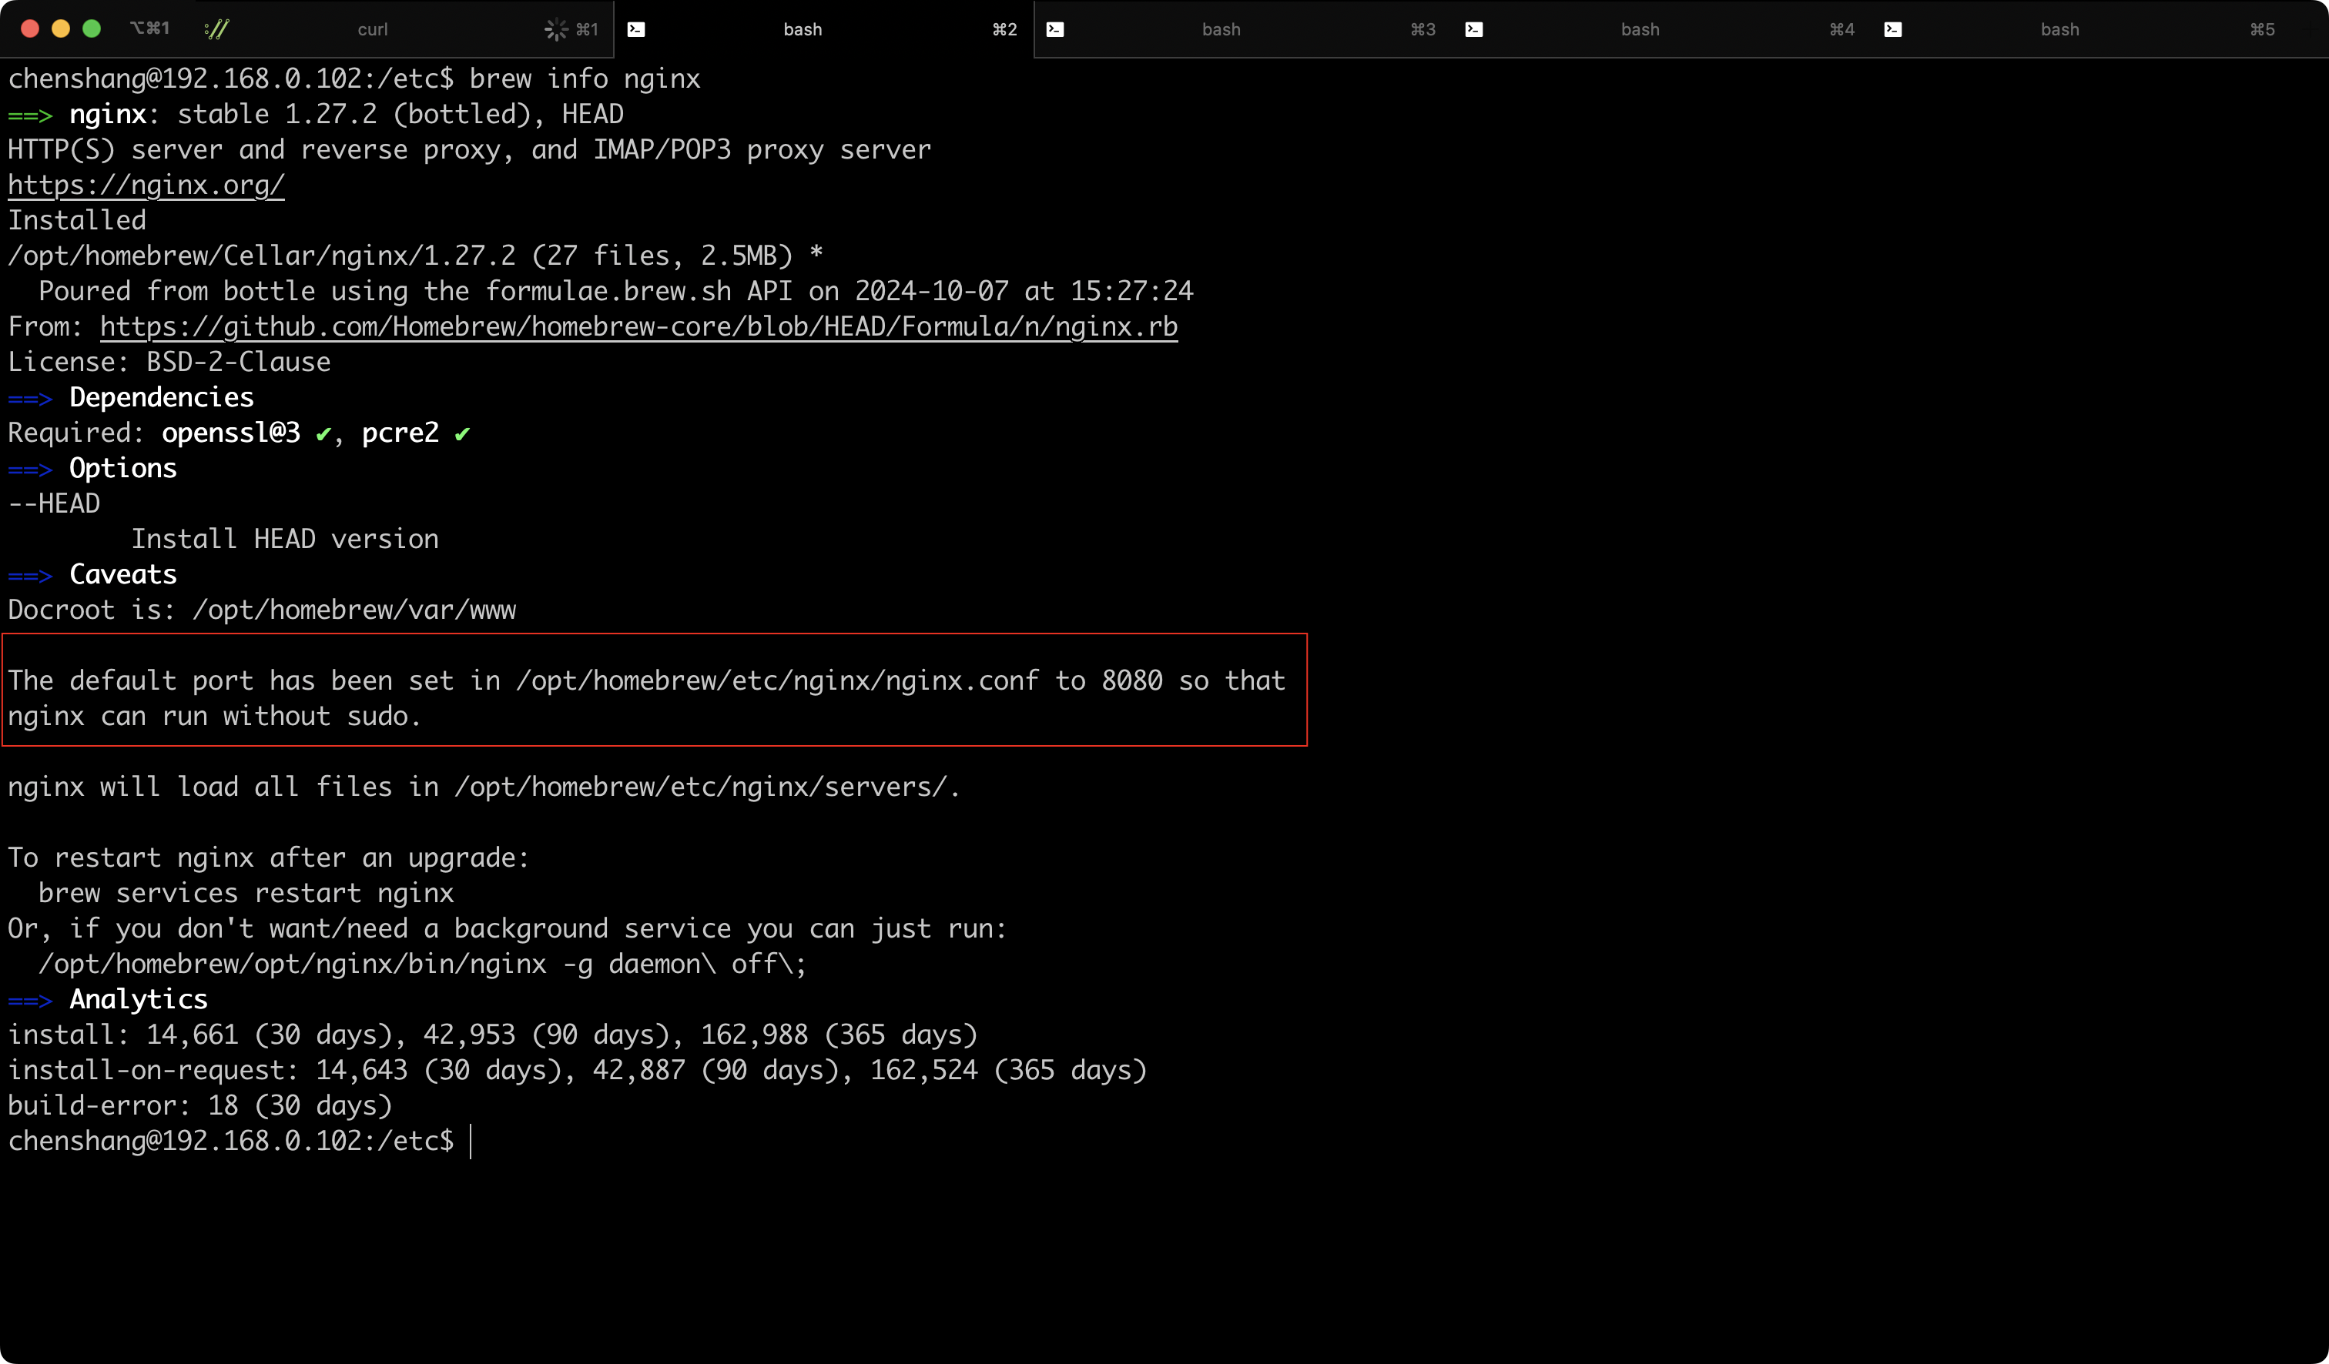
Task: Click the terminal prompt cursor at bottom
Action: point(471,1142)
